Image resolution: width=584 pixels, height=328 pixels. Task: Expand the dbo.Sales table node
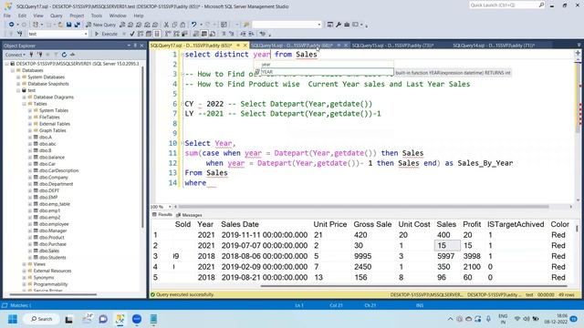(30, 251)
